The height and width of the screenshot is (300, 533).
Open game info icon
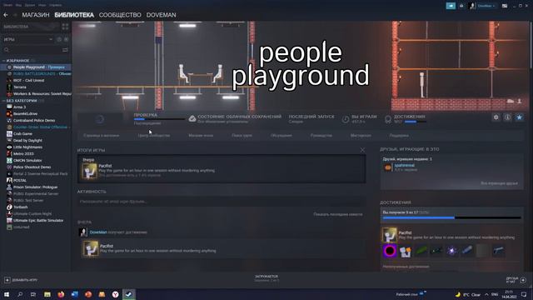(507, 117)
